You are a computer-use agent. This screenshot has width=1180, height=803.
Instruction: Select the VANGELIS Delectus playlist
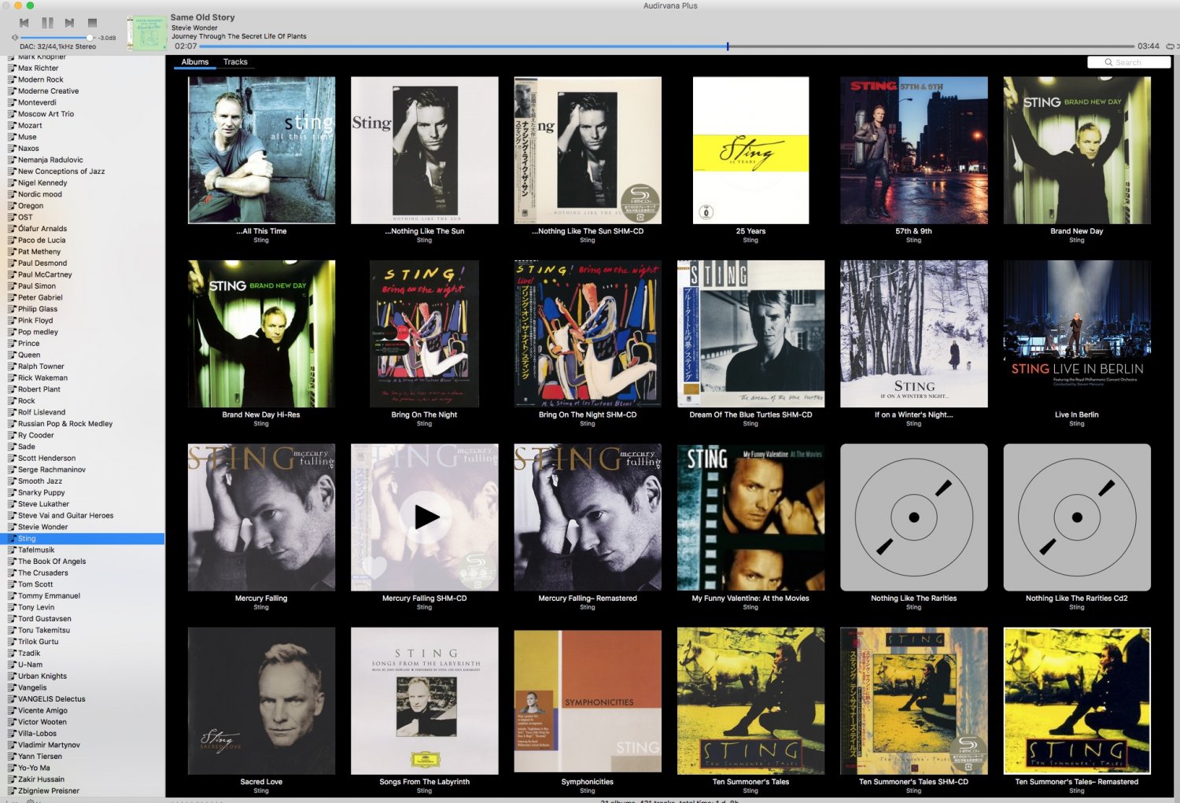pos(83,699)
